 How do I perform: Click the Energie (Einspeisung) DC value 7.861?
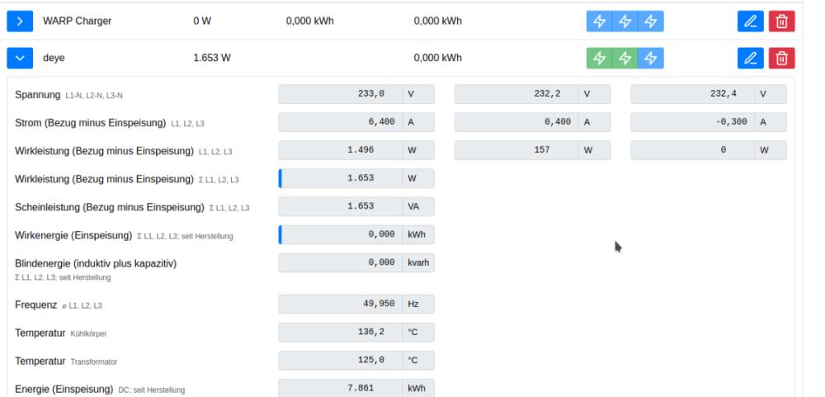point(340,388)
